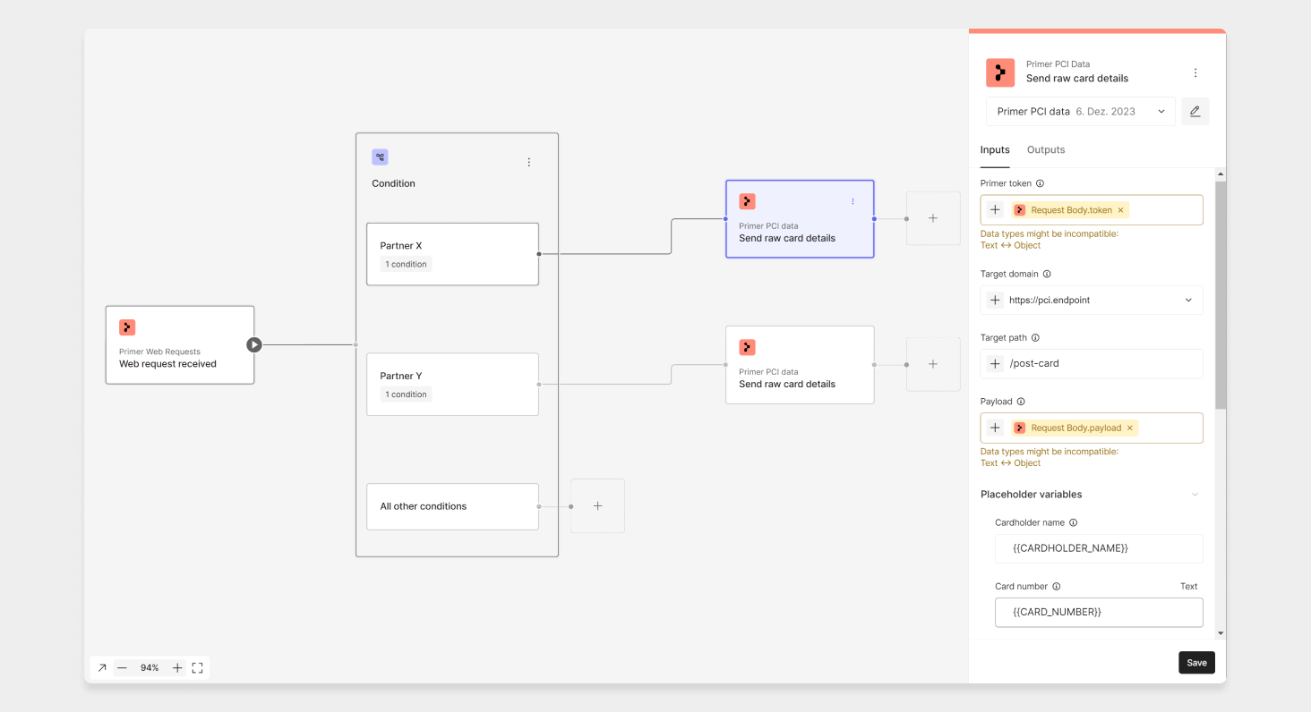Click the scrollbar up arrow in side panel
Viewport: 1311px width, 712px height.
[1220, 173]
